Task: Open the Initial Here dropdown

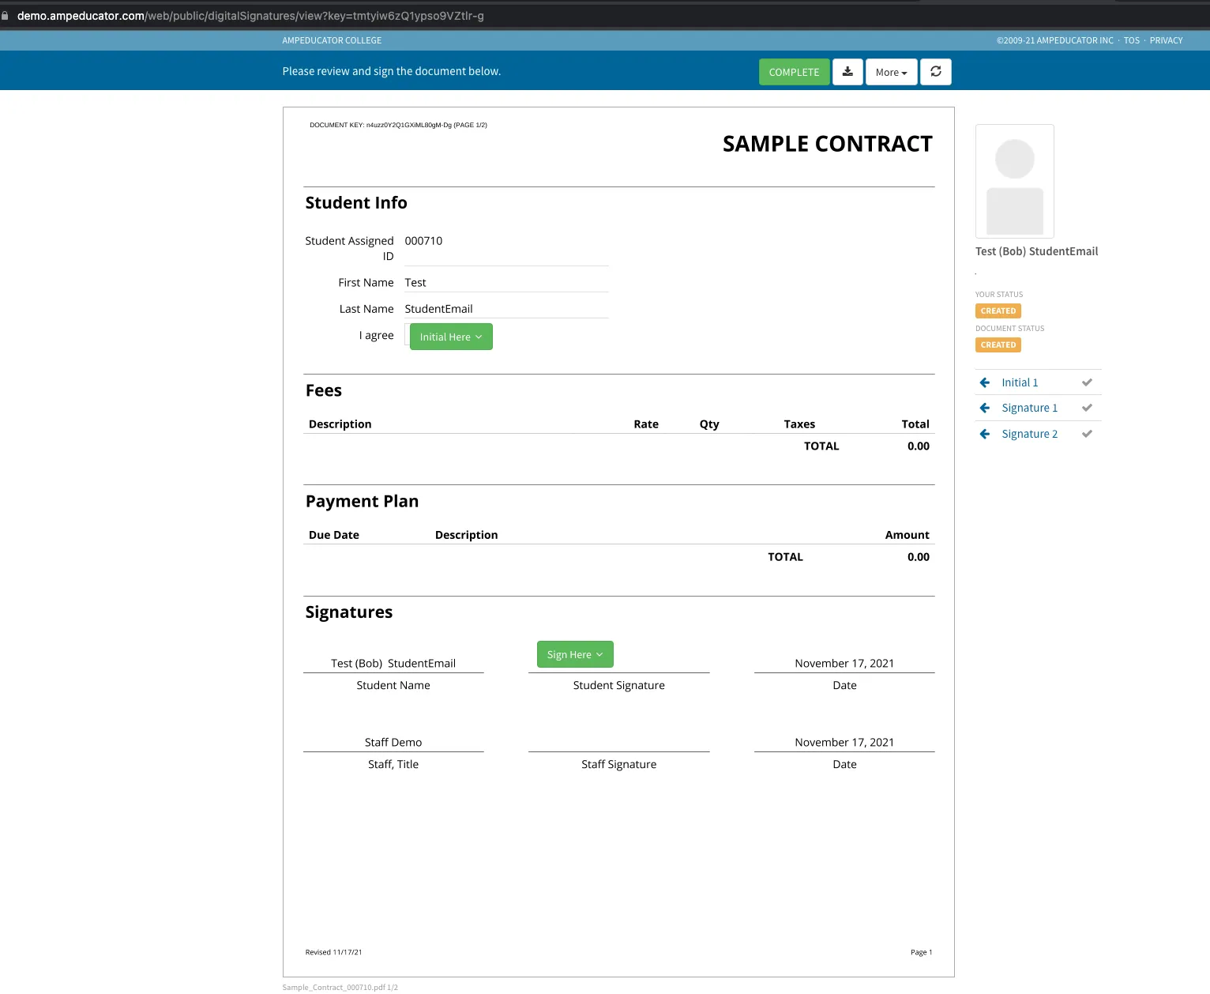Action: (451, 337)
